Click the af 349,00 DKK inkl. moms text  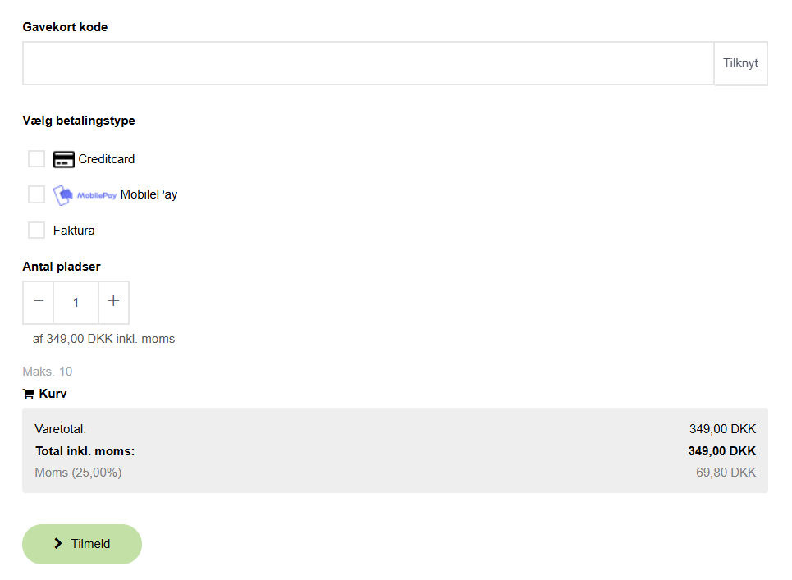(102, 338)
